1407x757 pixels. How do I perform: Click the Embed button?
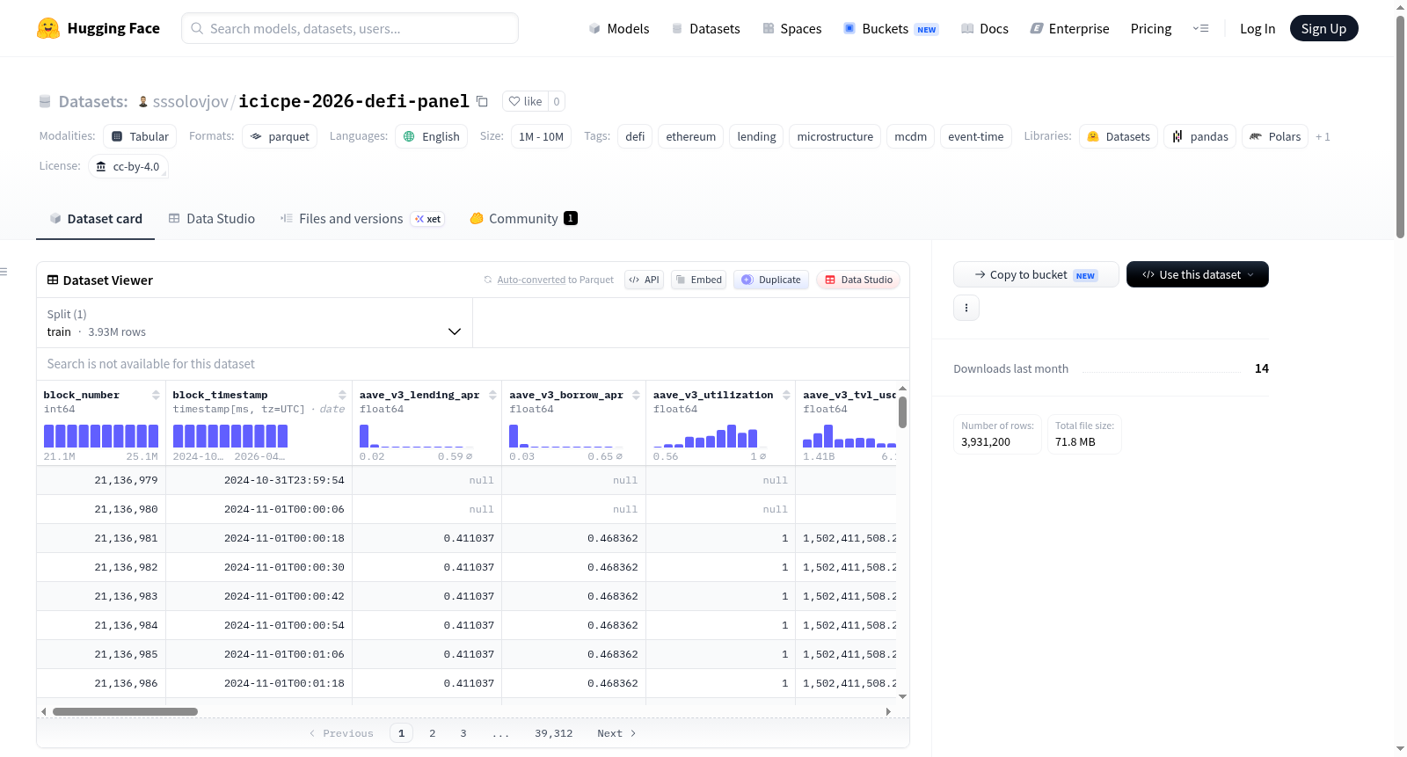[x=698, y=280]
